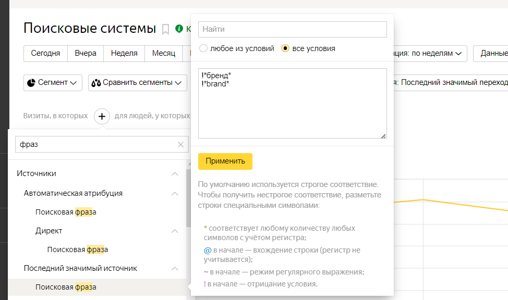Select the любое из условий radio option
The height and width of the screenshot is (300, 508).
[x=204, y=47]
